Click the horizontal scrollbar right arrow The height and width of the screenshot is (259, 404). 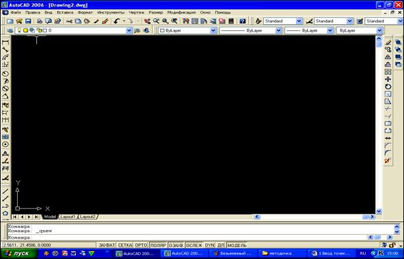click(372, 217)
